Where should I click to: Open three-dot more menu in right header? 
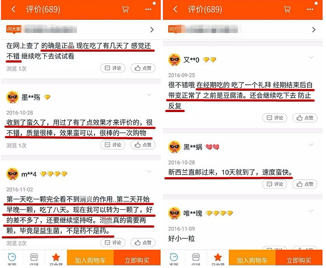pyautogui.click(x=310, y=10)
